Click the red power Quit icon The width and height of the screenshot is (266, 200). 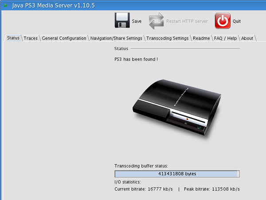223,20
